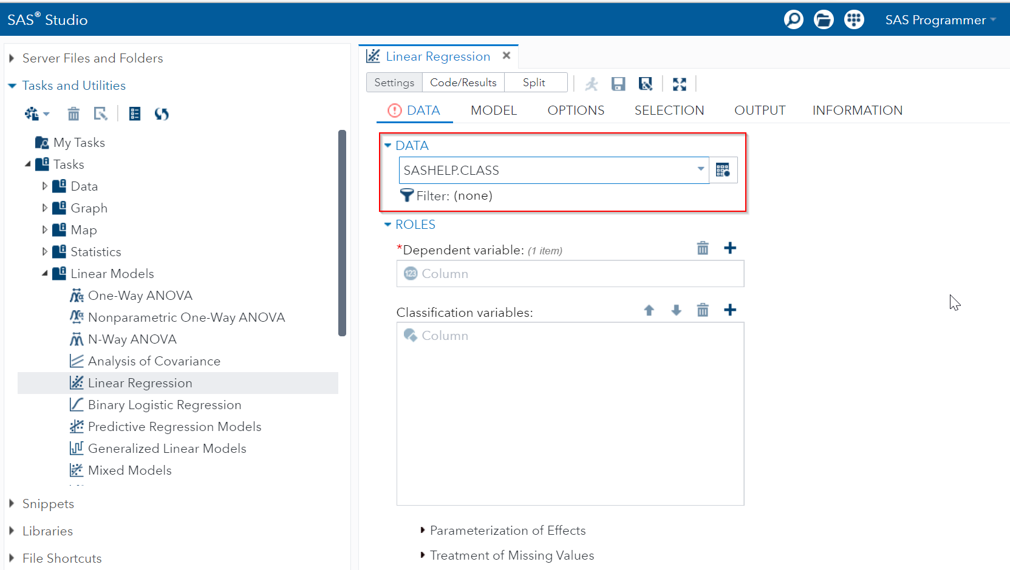Refresh the Tasks and Utilities tree

tap(162, 114)
